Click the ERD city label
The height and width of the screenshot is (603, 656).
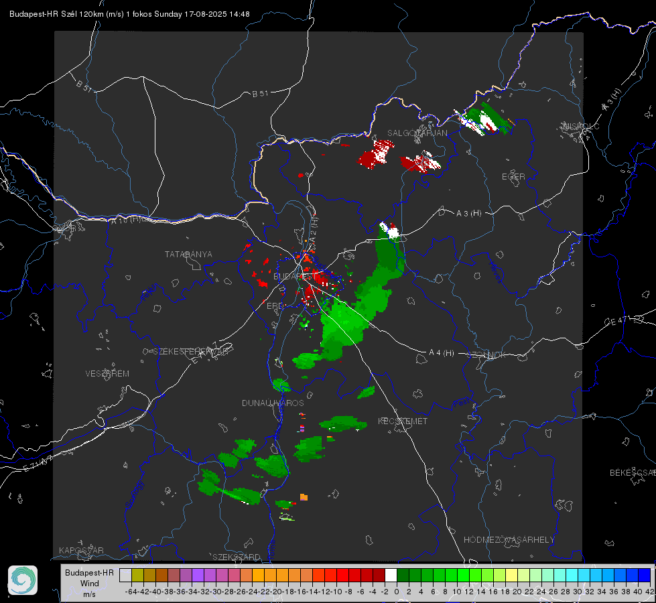[x=275, y=306]
